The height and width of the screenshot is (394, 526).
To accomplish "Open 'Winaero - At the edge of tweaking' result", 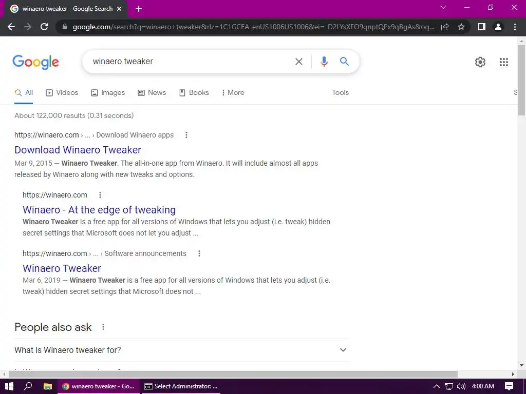I will (99, 210).
